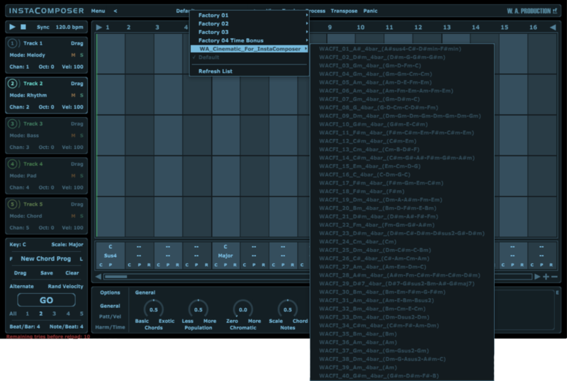Click the GO button
Viewport: 567px width, 381px height.
tap(45, 299)
